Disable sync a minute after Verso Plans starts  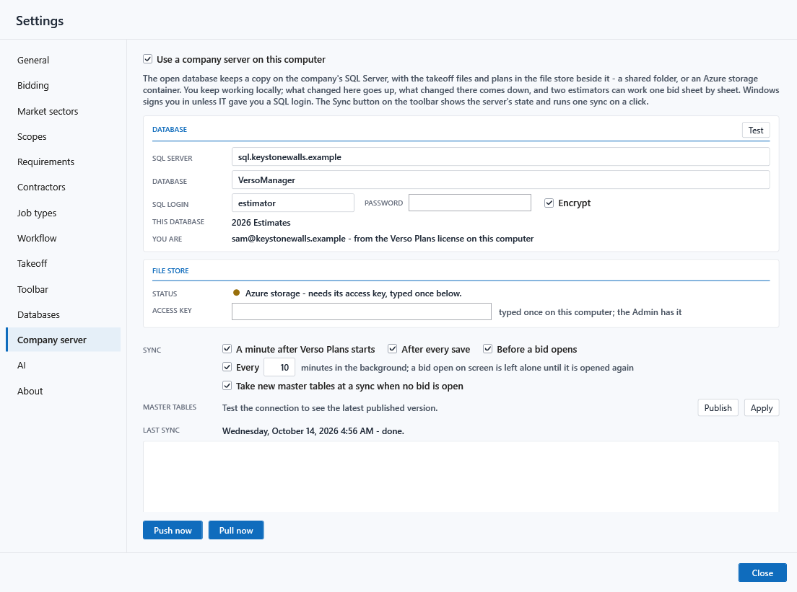pos(227,349)
